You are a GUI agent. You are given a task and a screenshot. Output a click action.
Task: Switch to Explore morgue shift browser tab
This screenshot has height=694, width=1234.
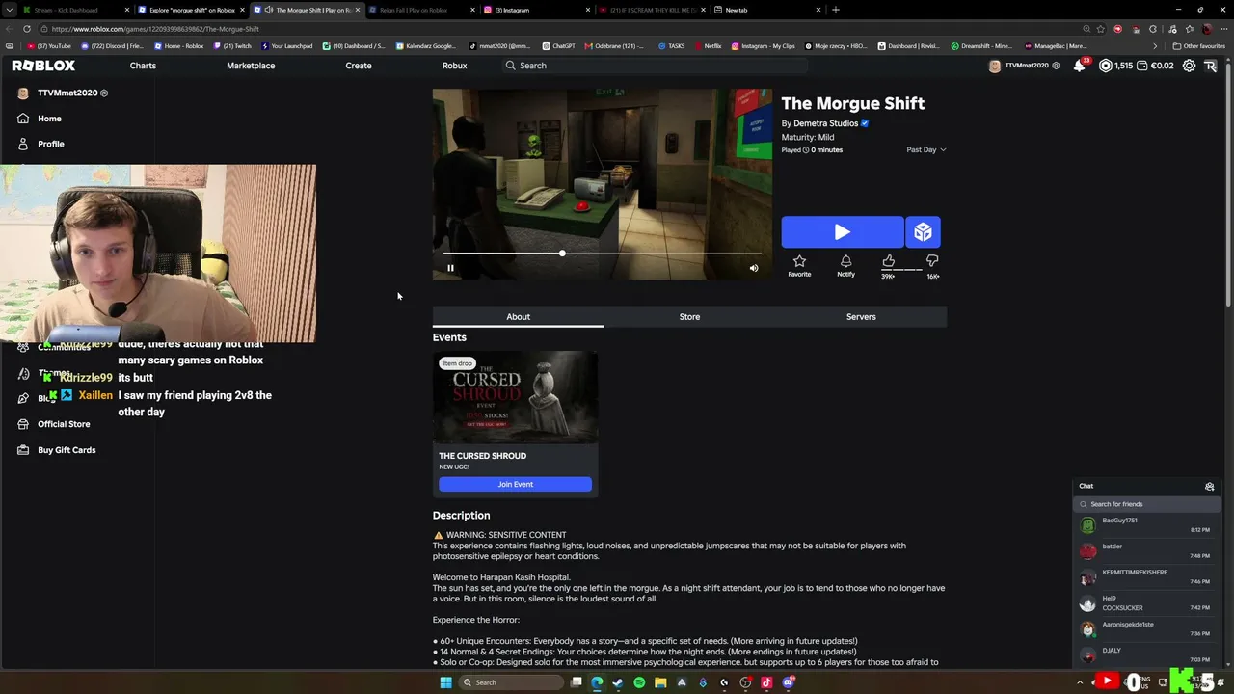pos(191,10)
